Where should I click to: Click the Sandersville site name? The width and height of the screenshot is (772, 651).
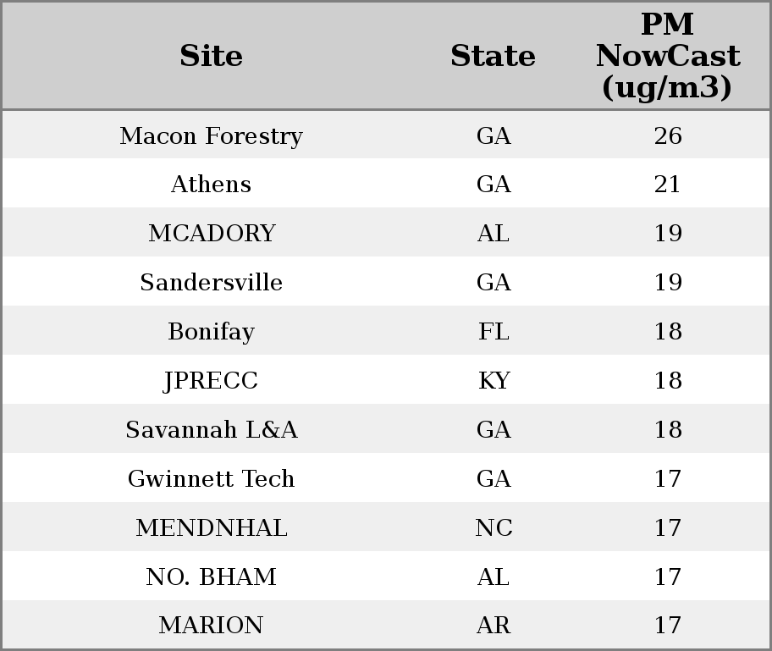coord(211,283)
